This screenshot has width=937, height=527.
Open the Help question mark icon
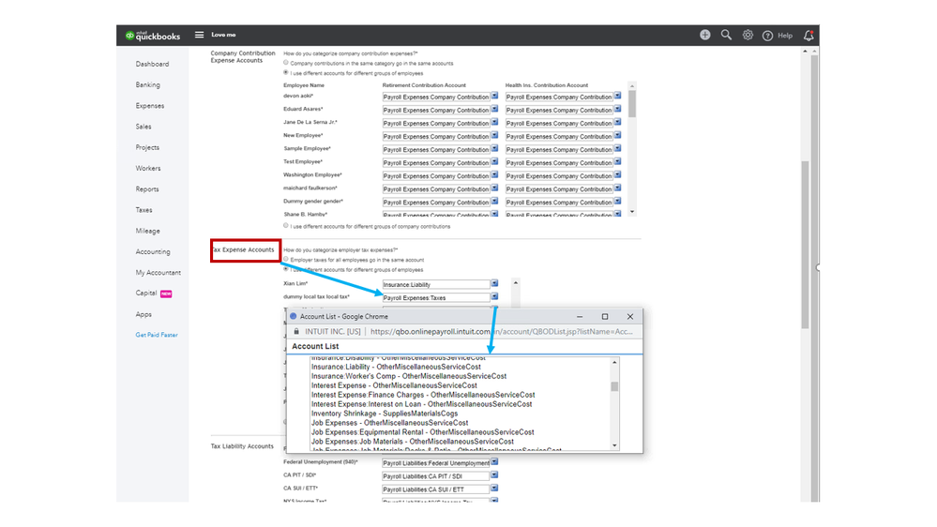point(767,36)
